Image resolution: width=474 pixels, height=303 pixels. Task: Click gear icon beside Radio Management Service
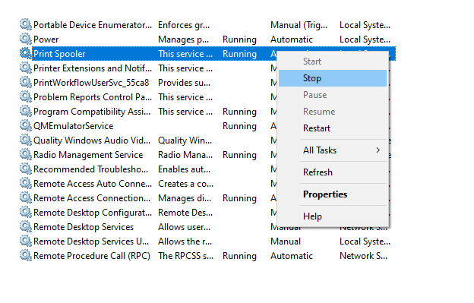click(x=26, y=154)
